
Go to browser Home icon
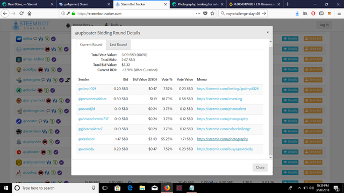(x=30, y=13)
